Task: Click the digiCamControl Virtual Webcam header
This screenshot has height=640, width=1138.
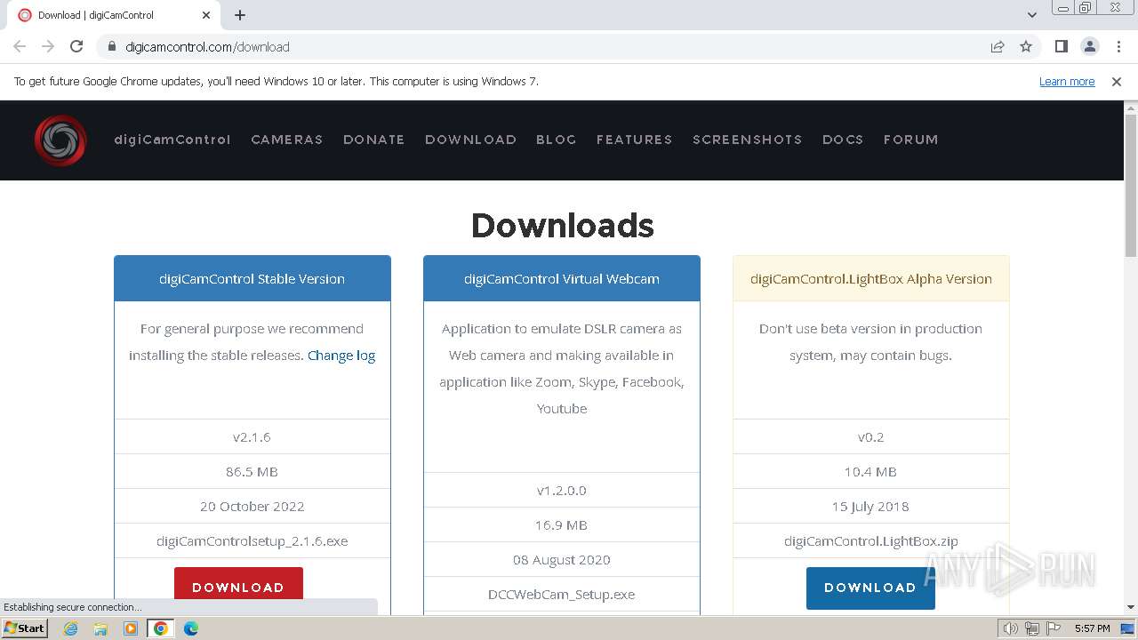Action: click(x=562, y=278)
